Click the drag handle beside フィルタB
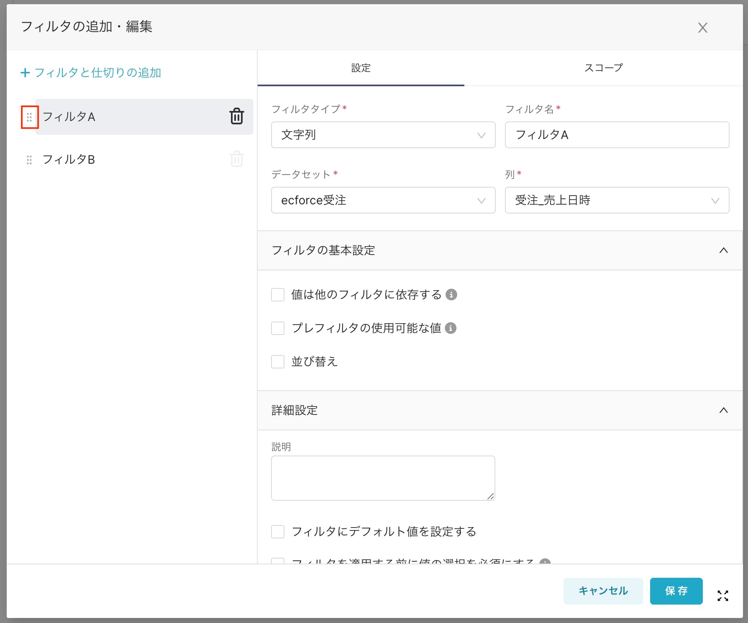Image resolution: width=748 pixels, height=623 pixels. coord(29,160)
